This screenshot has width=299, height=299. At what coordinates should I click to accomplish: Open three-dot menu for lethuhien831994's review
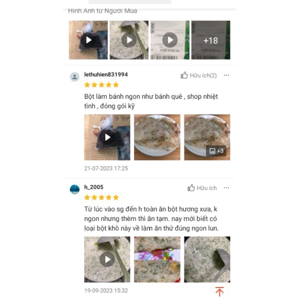pos(226,75)
